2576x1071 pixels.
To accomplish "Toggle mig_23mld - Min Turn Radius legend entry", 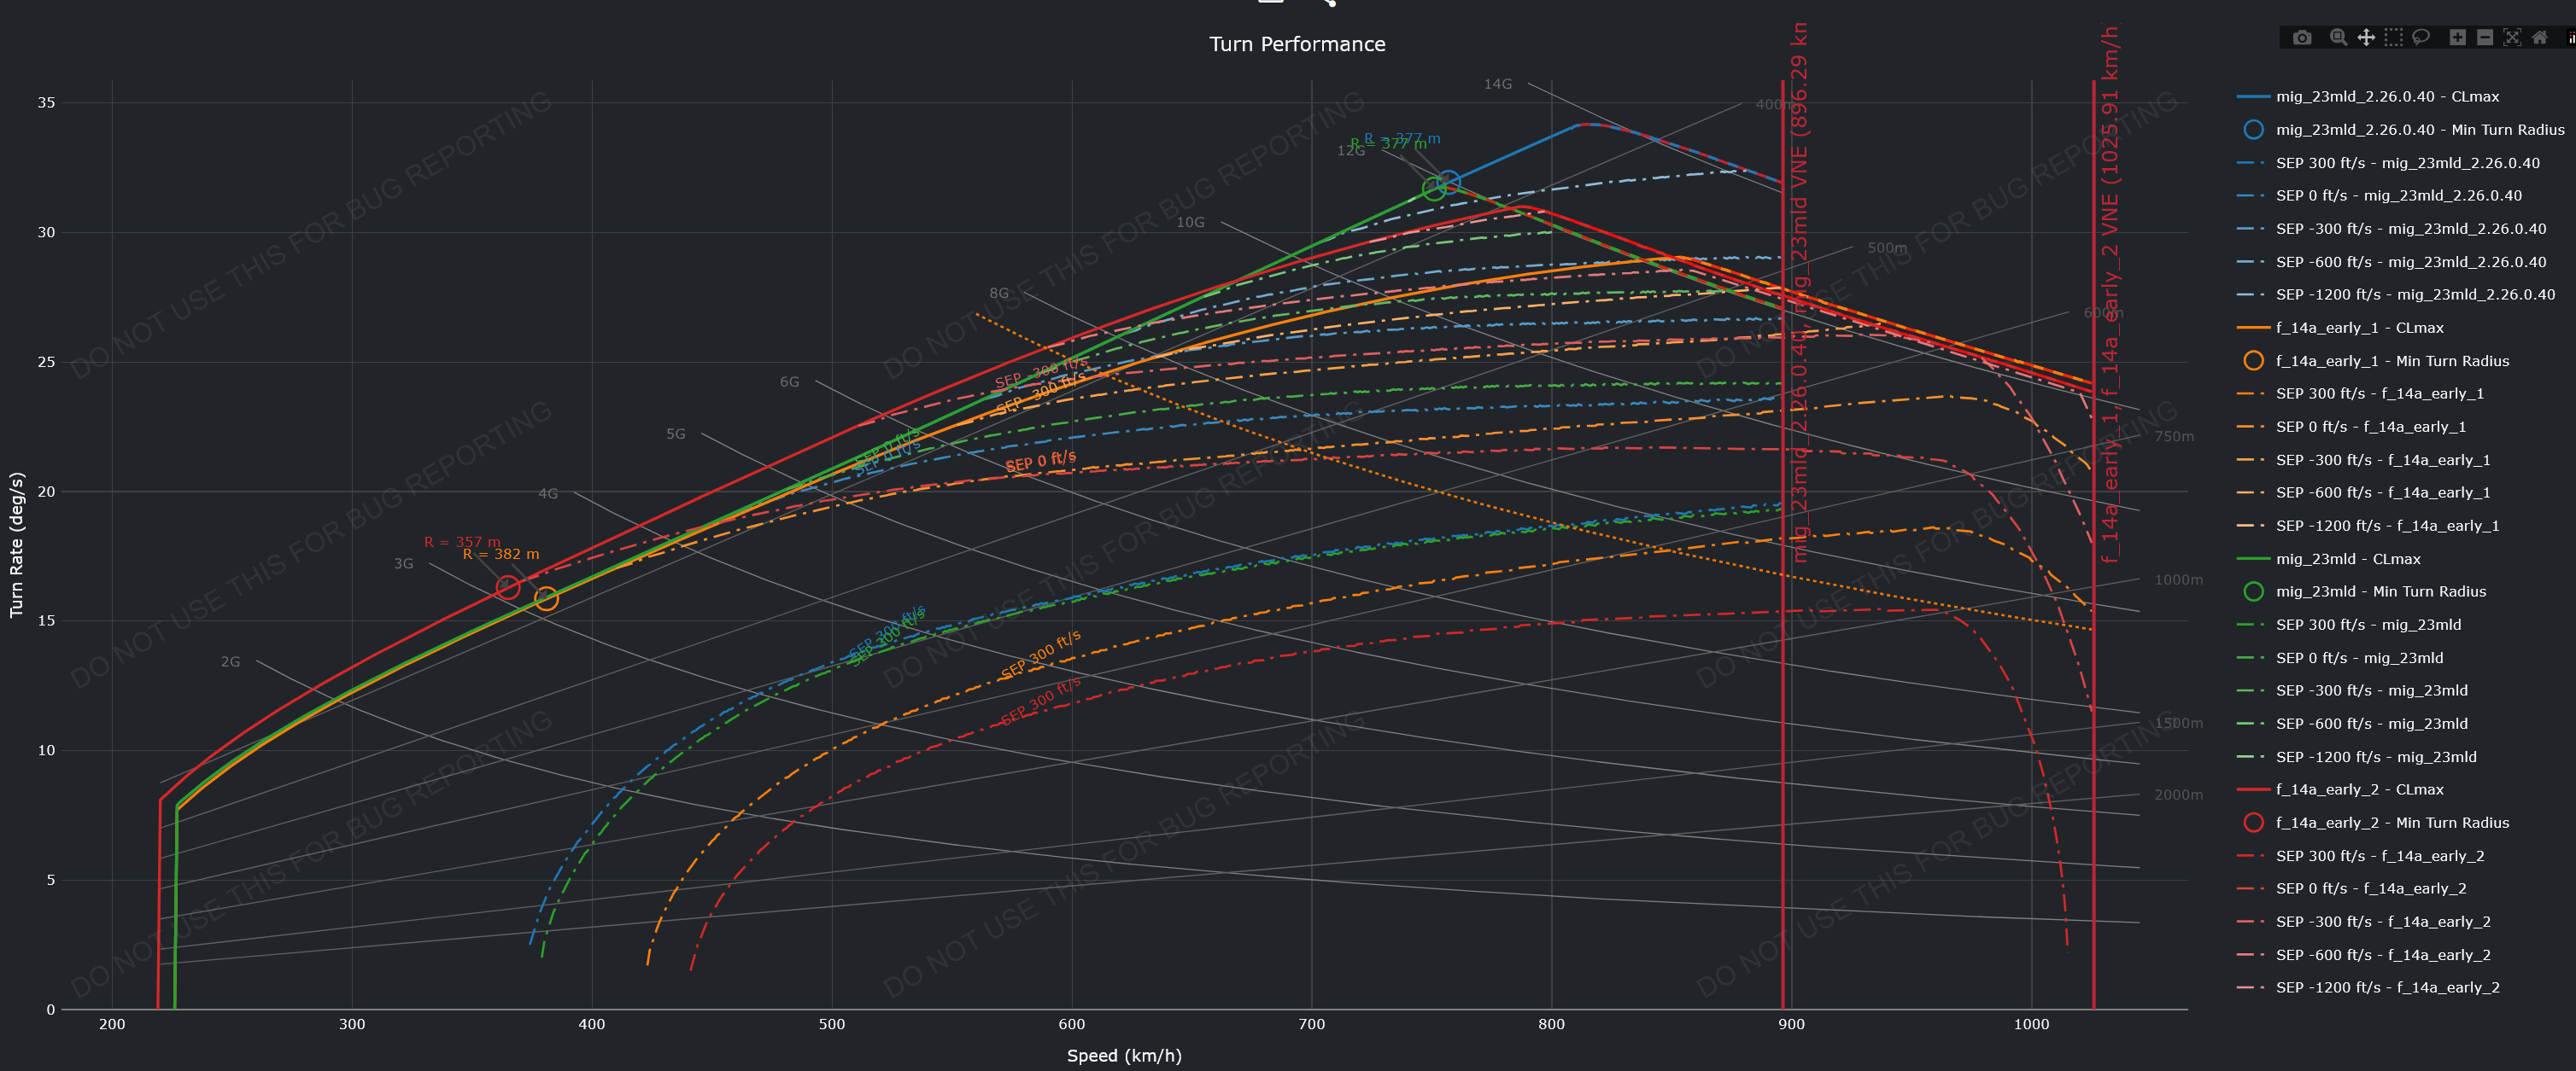I will point(2380,591).
